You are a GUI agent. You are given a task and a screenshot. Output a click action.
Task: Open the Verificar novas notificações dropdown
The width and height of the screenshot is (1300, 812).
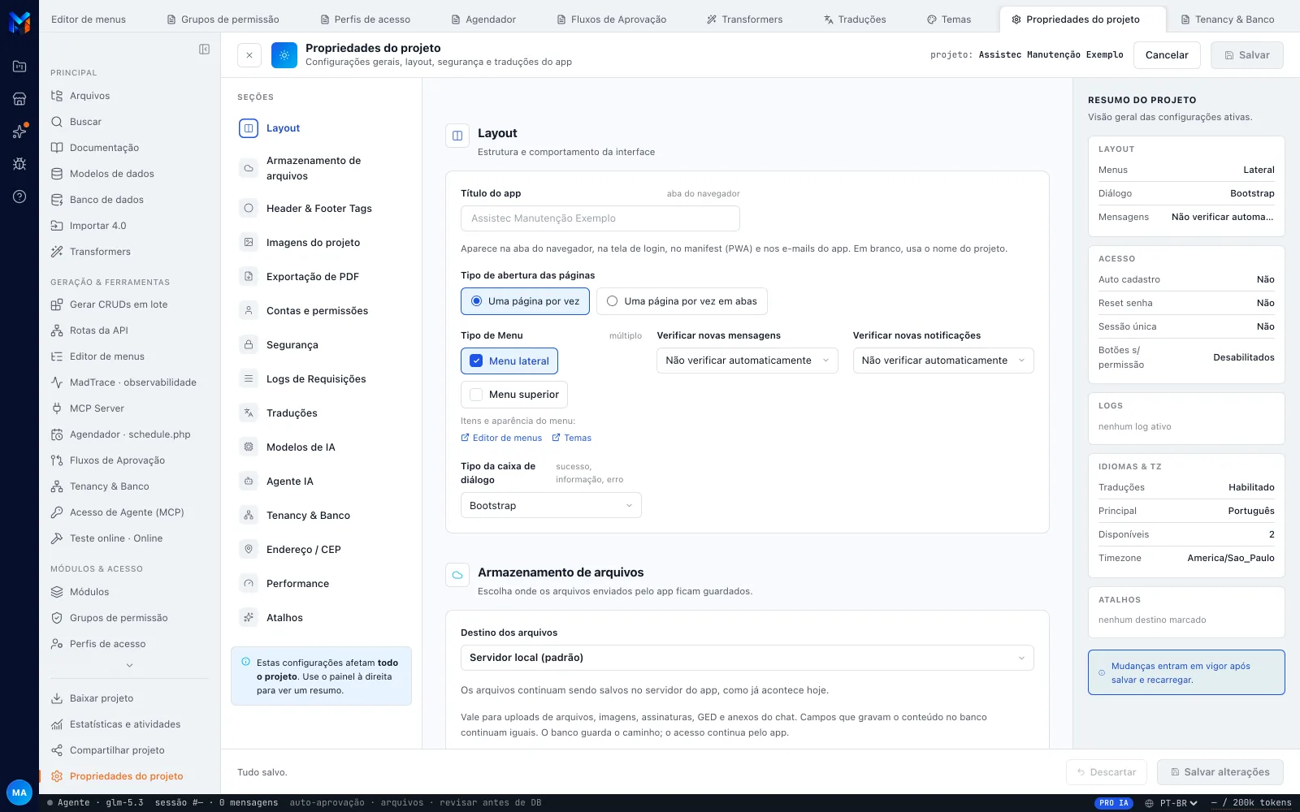[x=943, y=361]
